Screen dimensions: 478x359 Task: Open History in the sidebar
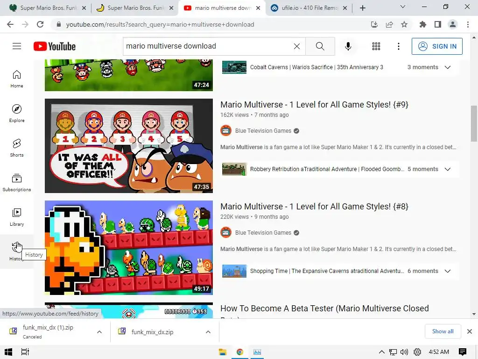coord(17,251)
